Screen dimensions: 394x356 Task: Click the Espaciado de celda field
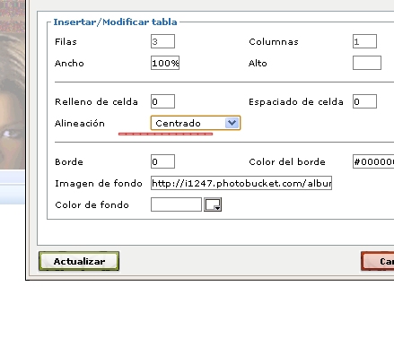(364, 101)
